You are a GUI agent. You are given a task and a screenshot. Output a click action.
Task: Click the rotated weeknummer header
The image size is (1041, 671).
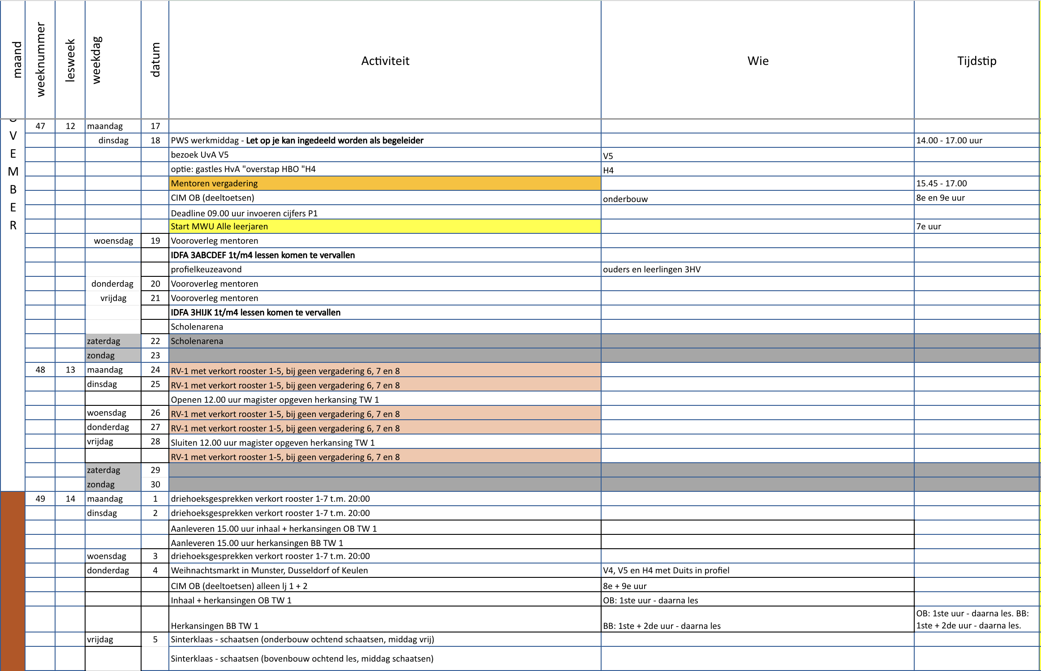(x=40, y=60)
